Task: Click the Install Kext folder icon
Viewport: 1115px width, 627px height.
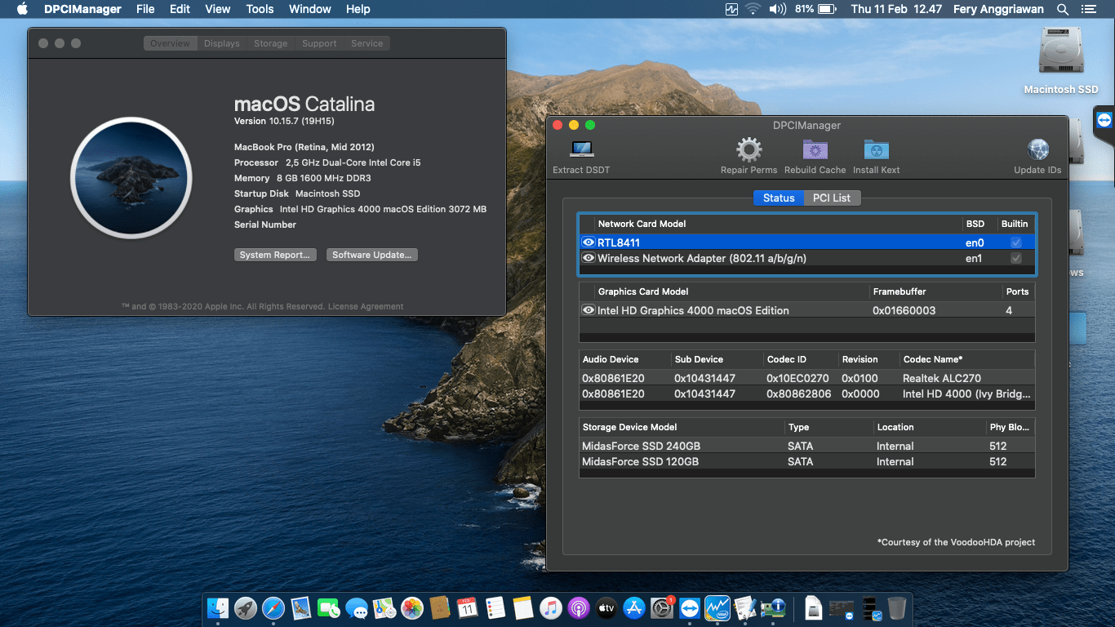Action: [876, 149]
